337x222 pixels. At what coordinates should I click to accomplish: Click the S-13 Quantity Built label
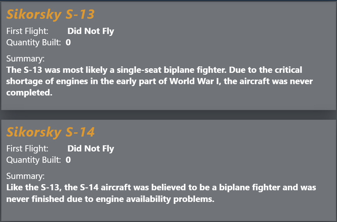pos(34,42)
